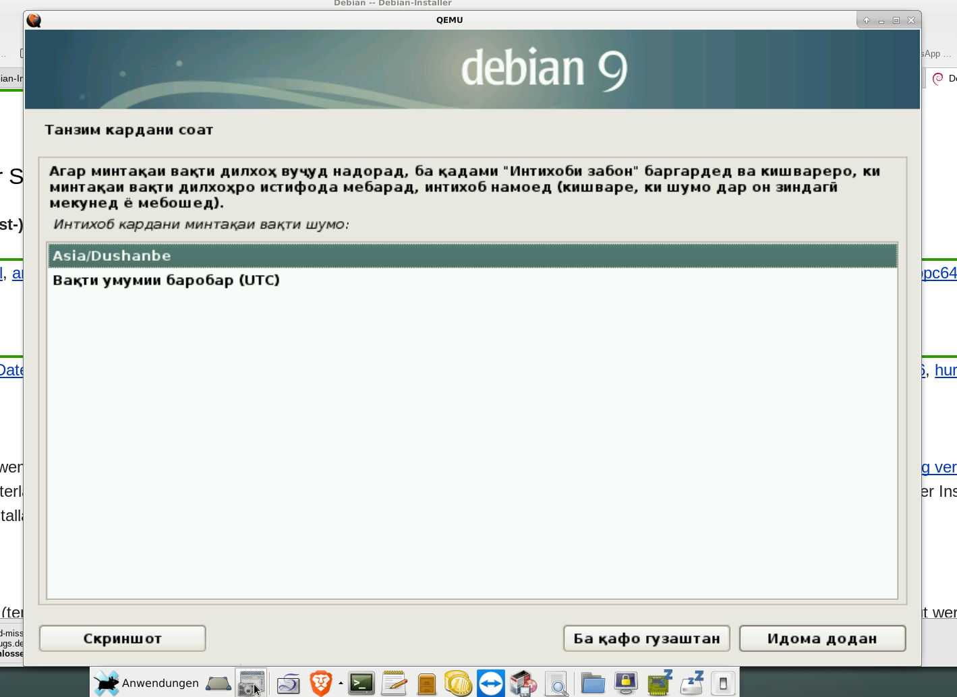Click the Ба қафо гузаштан back button
Viewport: 957px width, 697px height.
[x=646, y=638]
